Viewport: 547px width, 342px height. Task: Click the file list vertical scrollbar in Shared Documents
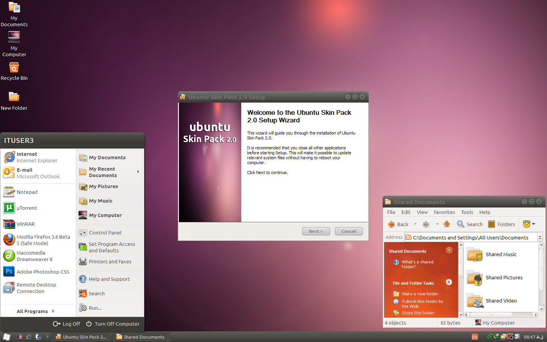tap(541, 277)
